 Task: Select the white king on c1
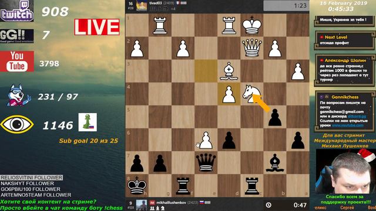coord(252,25)
